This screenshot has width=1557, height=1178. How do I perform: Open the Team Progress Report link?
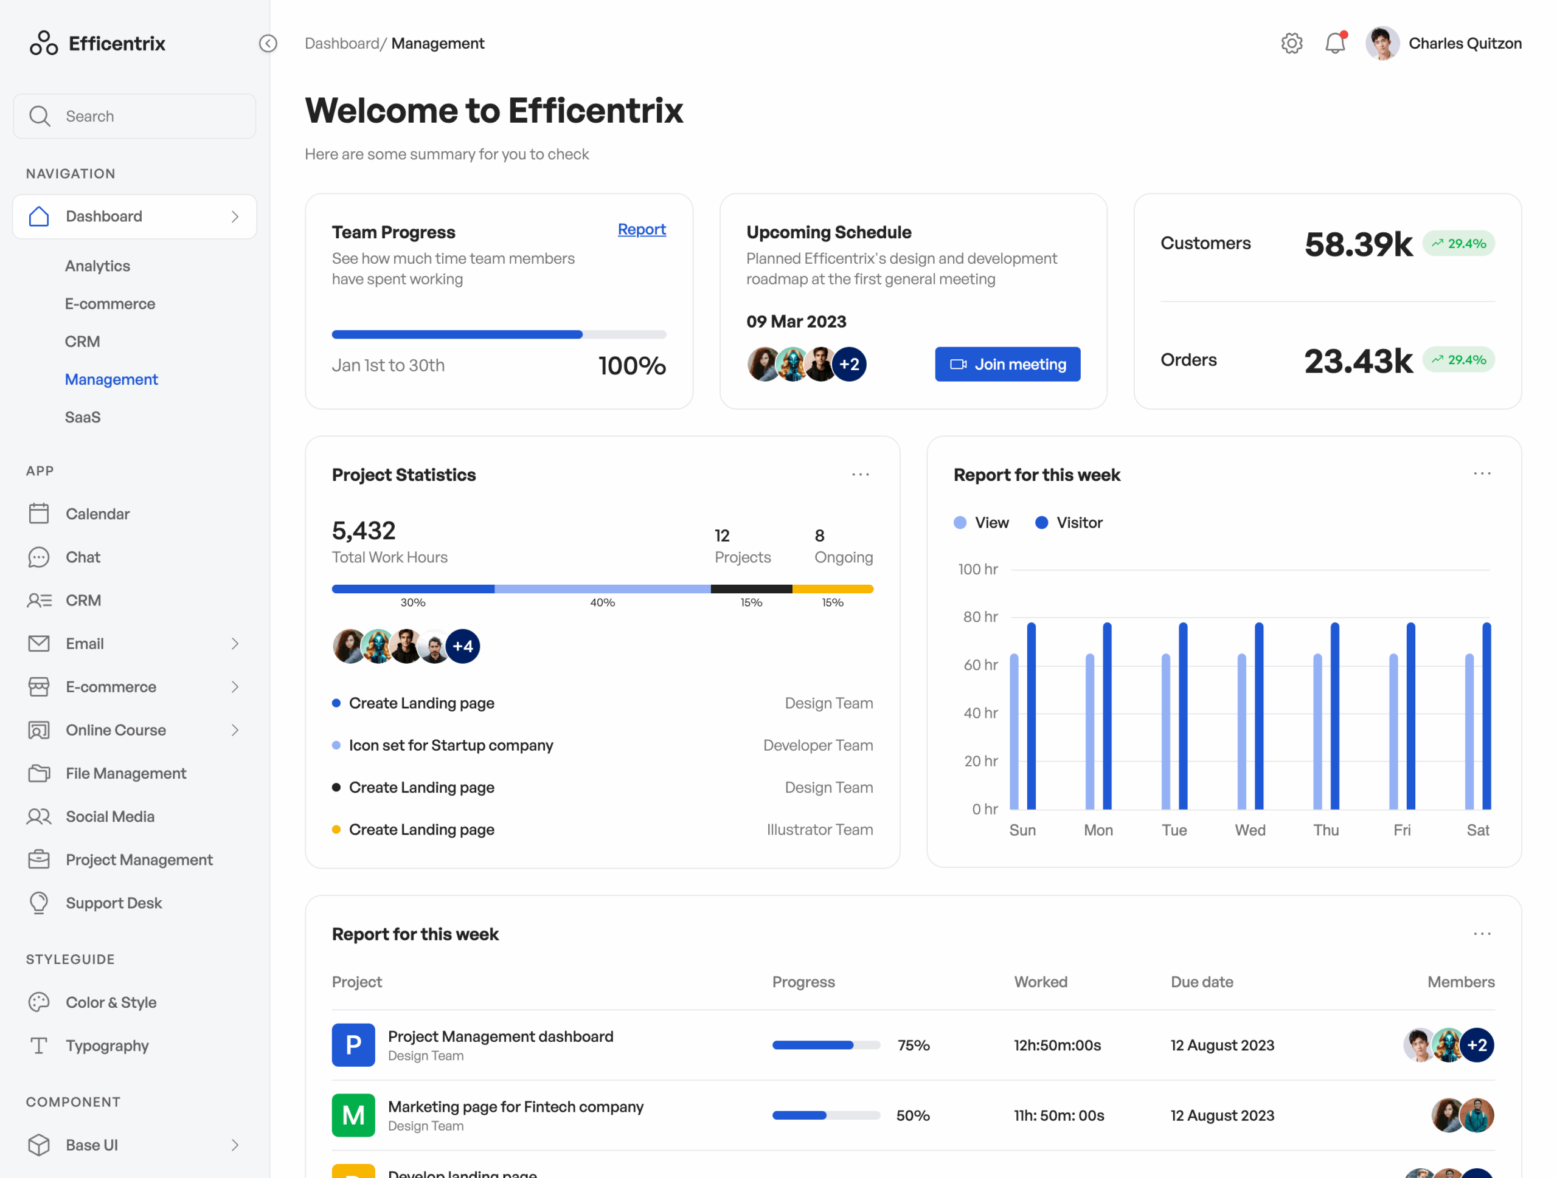(641, 229)
